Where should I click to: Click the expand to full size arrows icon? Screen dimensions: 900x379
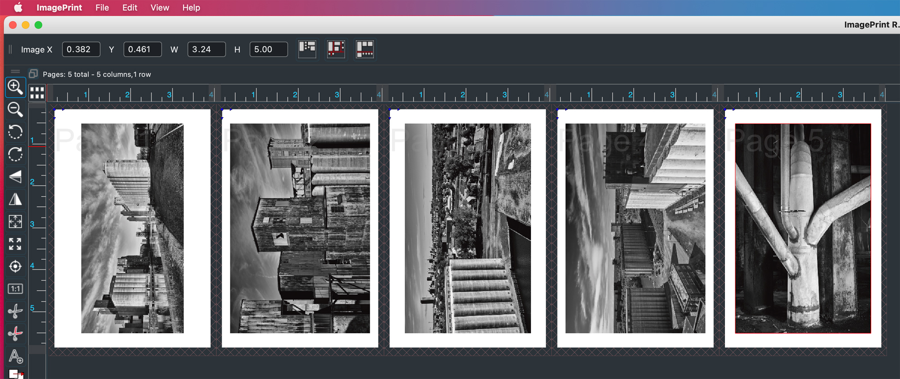15,244
